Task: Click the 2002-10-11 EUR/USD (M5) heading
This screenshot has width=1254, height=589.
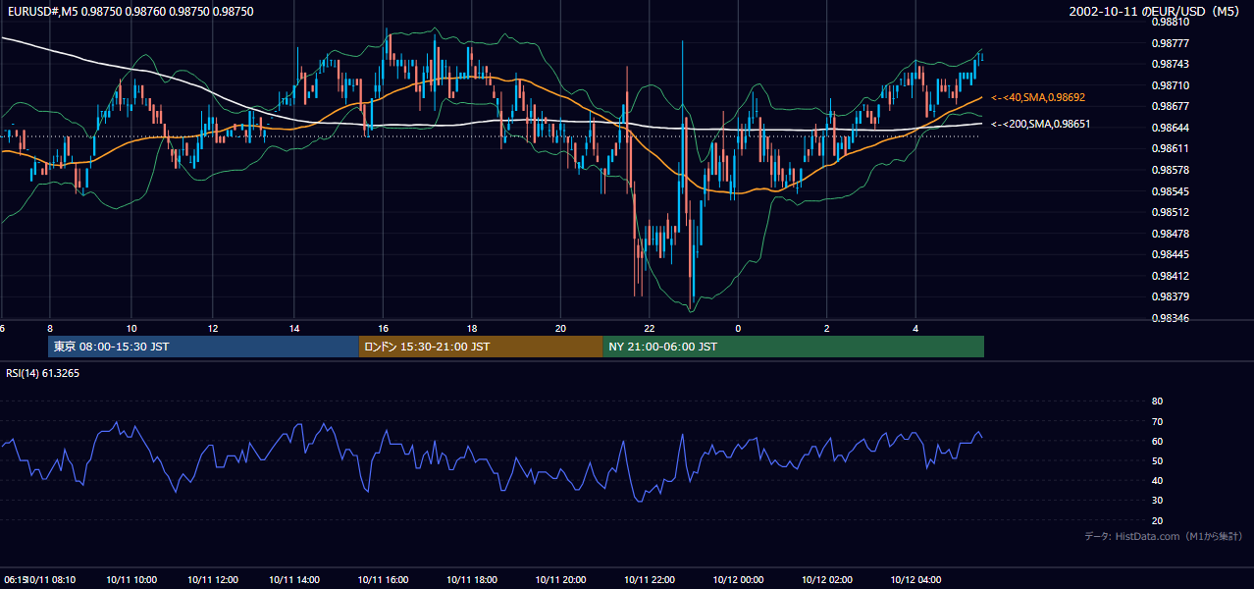Action: [x=1156, y=11]
